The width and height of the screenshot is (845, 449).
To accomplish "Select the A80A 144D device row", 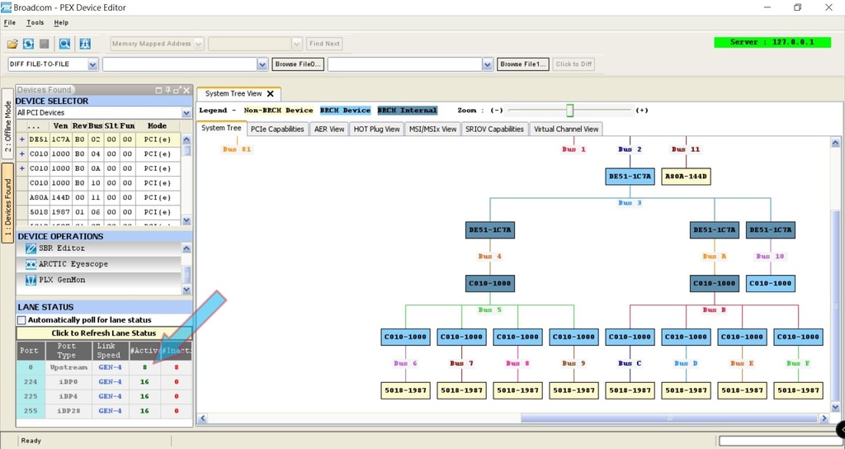I will pos(99,198).
